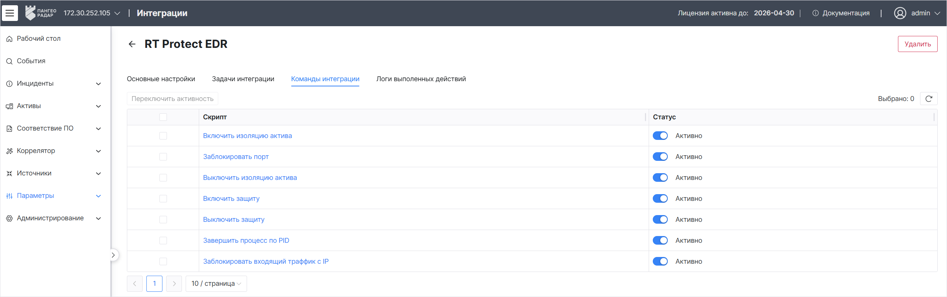The height and width of the screenshot is (297, 947).
Task: Click the Коррелятор sidebar icon
Action: tap(9, 151)
